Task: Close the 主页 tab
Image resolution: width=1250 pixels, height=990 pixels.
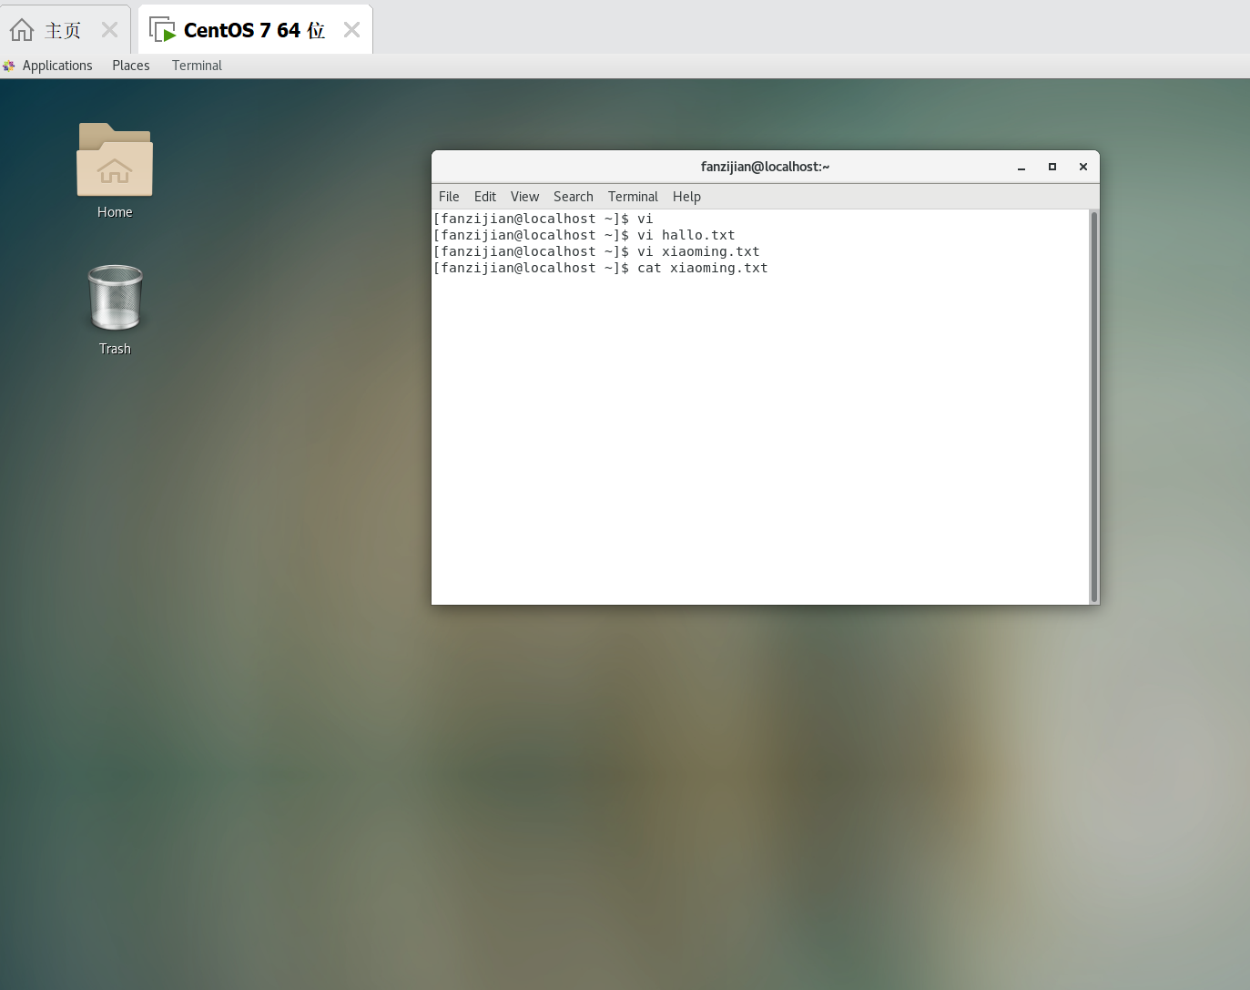Action: pos(109,30)
